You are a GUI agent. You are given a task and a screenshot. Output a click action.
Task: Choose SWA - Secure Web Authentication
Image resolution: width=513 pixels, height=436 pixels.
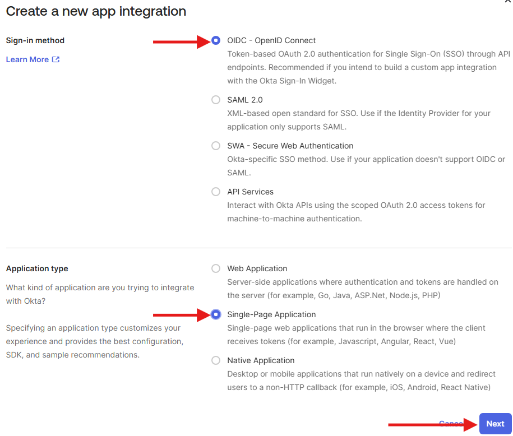coord(216,146)
